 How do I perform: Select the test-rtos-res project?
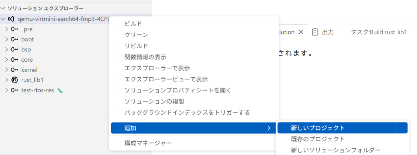(x=38, y=90)
